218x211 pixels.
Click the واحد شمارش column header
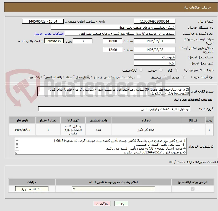click(98, 120)
